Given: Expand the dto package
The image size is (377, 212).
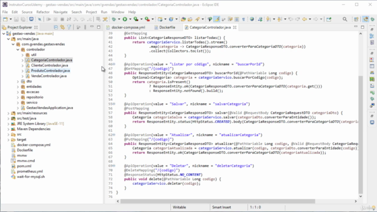Looking at the screenshot, I should coord(18,81).
